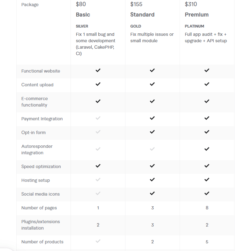
Task: Click the $310 Premium price
Action: pyautogui.click(x=191, y=4)
